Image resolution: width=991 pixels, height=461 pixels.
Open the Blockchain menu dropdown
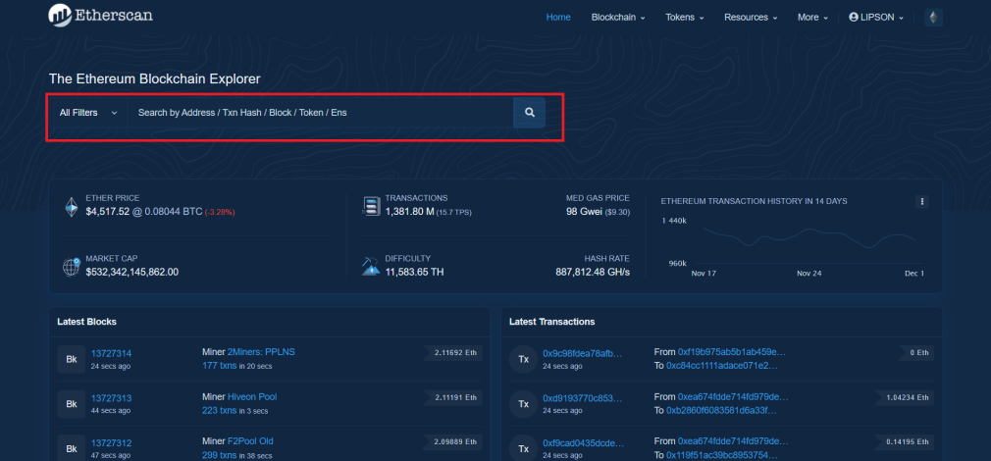(618, 17)
